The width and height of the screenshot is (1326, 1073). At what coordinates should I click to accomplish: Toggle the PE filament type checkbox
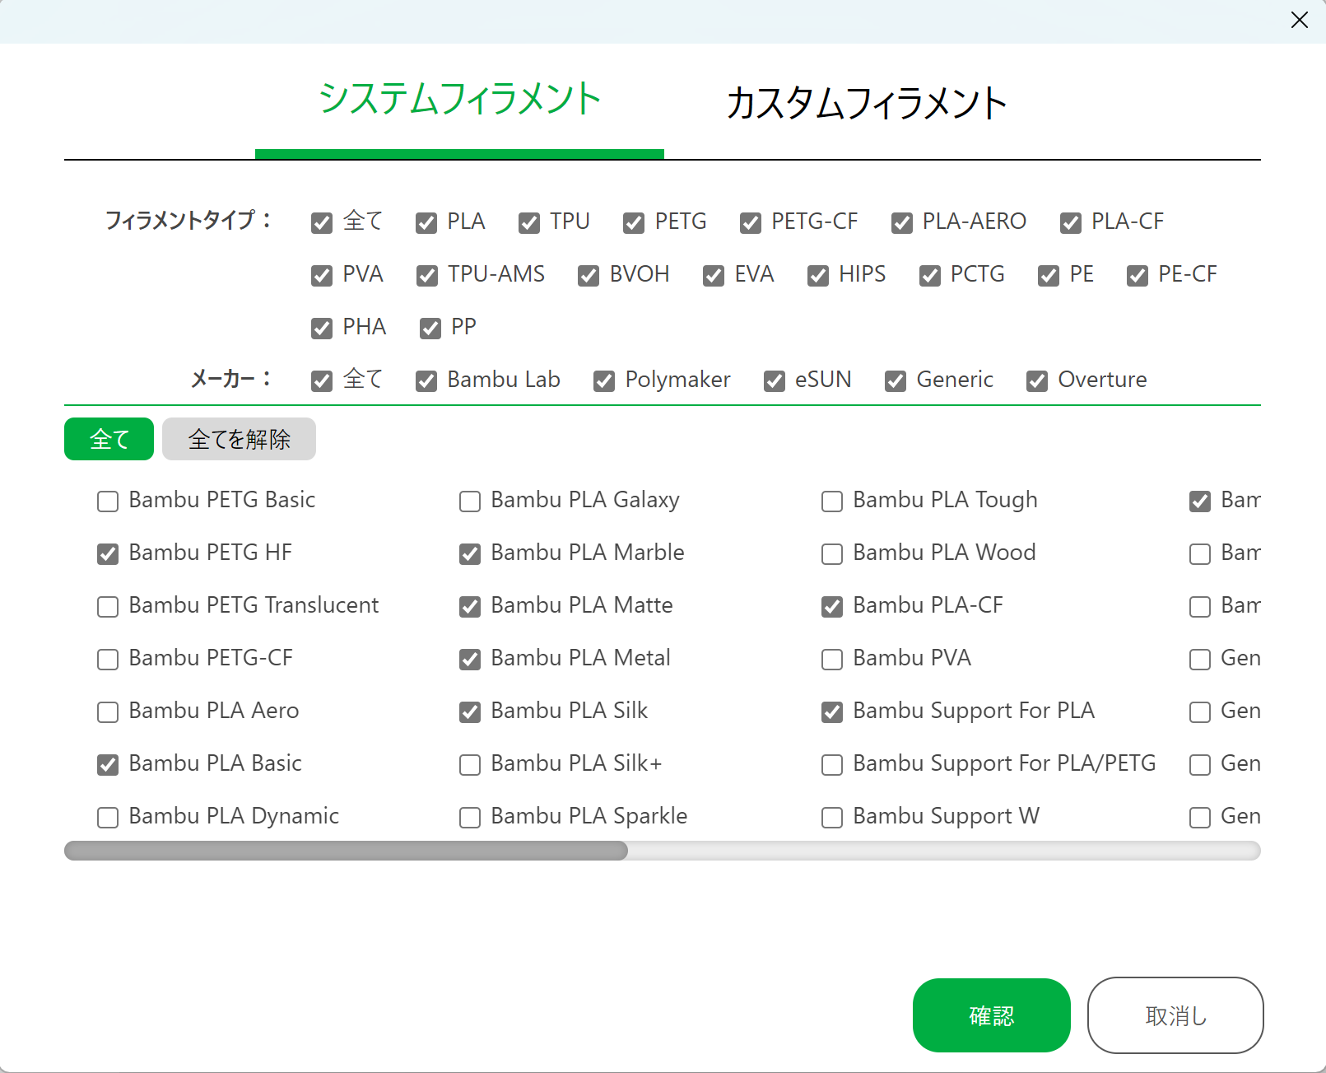click(x=1049, y=275)
